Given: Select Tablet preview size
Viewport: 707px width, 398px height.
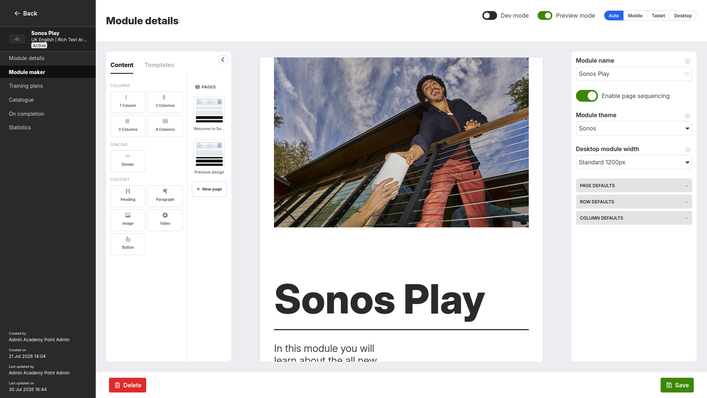Looking at the screenshot, I should [658, 15].
